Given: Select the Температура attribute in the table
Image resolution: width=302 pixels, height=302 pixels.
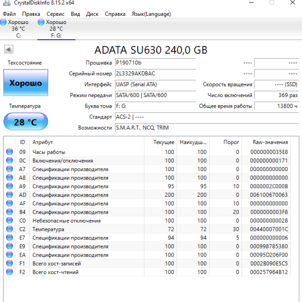Looking at the screenshot, I should point(48,229).
